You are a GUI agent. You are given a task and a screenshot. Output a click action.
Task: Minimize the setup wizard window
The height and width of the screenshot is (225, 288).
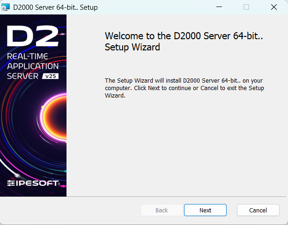point(219,7)
